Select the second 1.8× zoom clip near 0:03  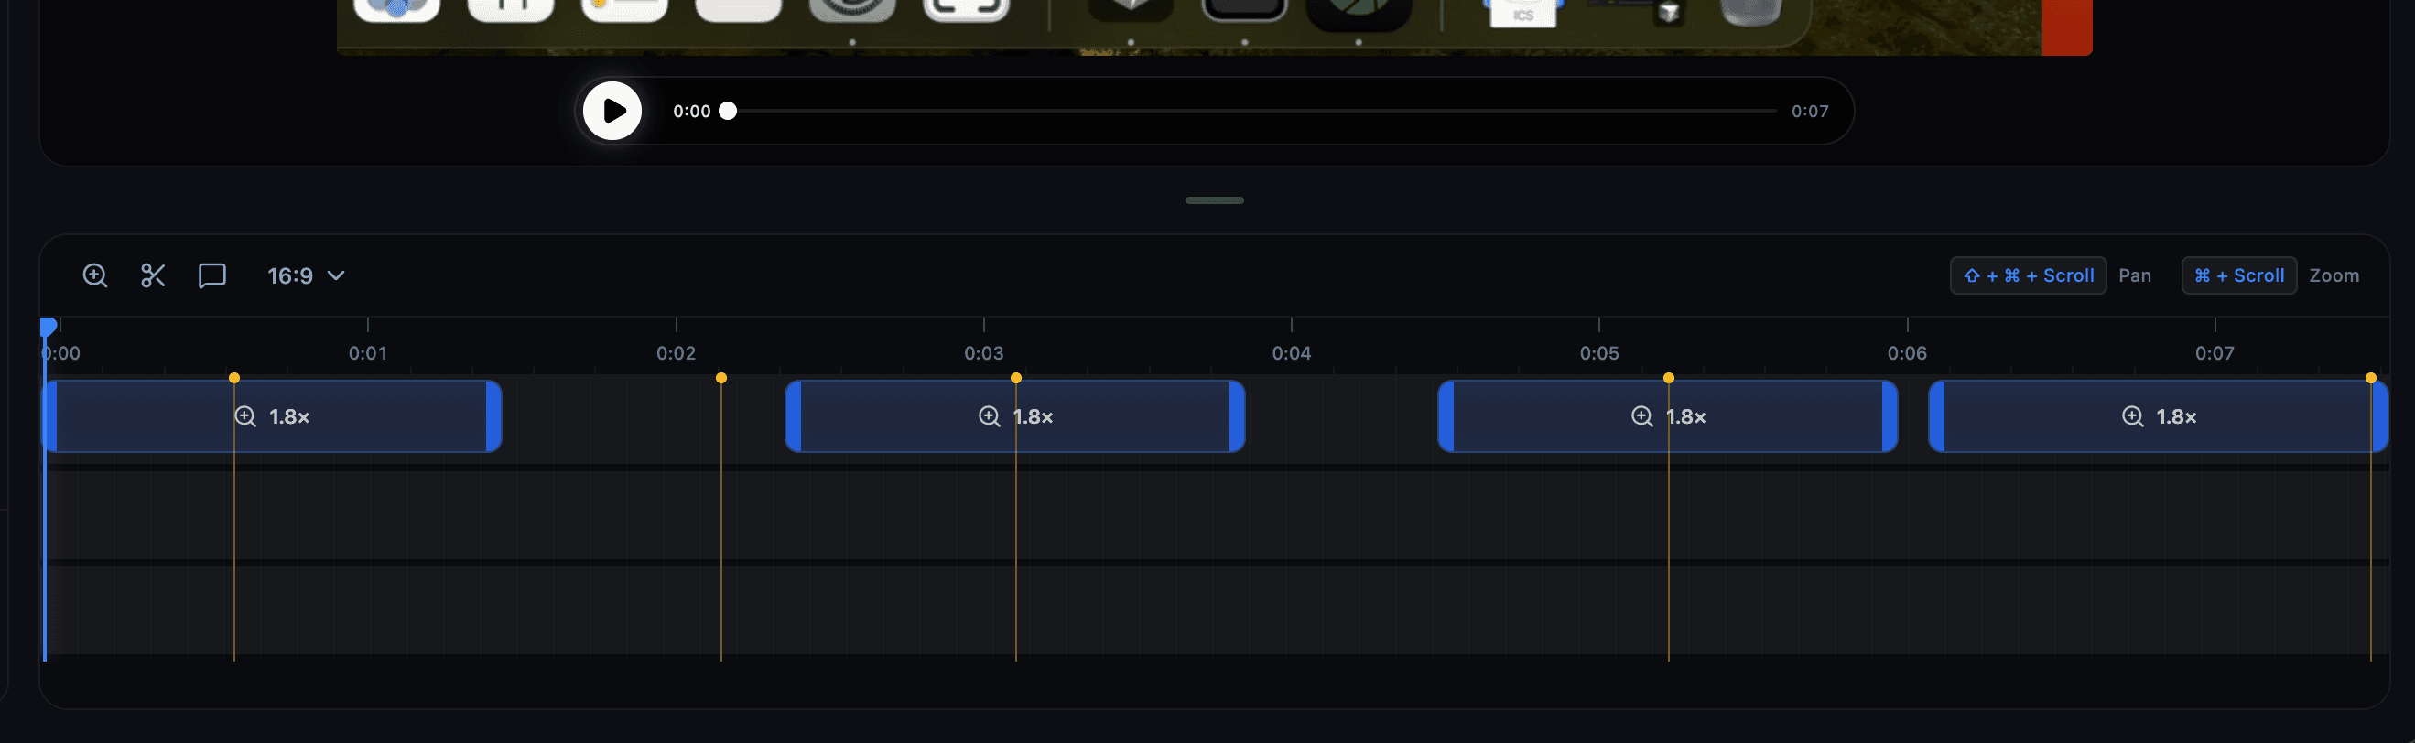pos(1015,416)
